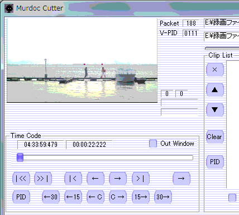Viewport: 239px width, 215px height.
Task: Click the upper of two blank fields under 0 boxes
Action: 179,103
